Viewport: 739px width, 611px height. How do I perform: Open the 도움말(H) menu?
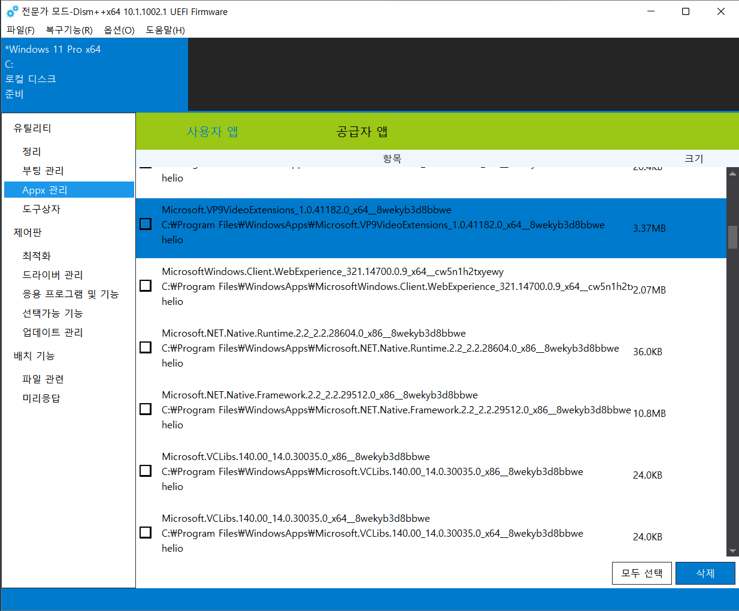click(x=165, y=30)
